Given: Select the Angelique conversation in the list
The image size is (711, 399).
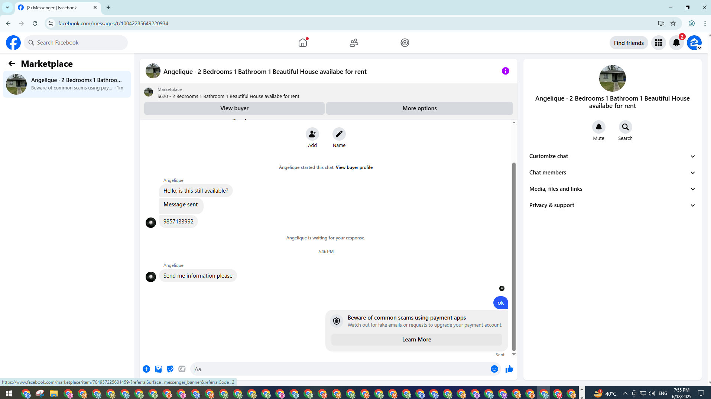Looking at the screenshot, I should (67, 84).
